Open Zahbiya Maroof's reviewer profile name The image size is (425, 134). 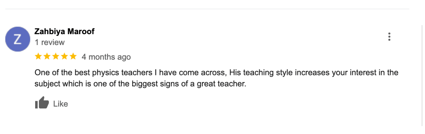[x=64, y=32]
